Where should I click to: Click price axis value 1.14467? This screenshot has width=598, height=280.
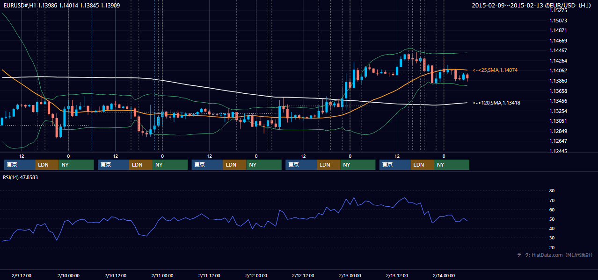tap(558, 50)
